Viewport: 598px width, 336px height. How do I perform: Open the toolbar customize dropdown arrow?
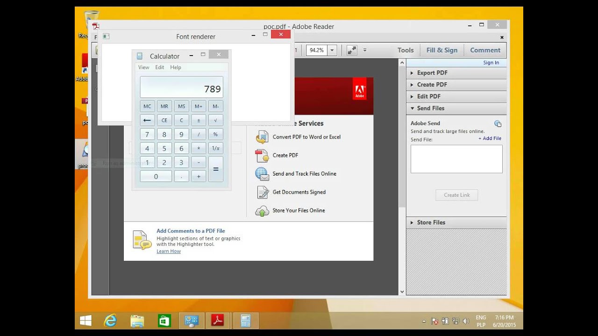(365, 50)
